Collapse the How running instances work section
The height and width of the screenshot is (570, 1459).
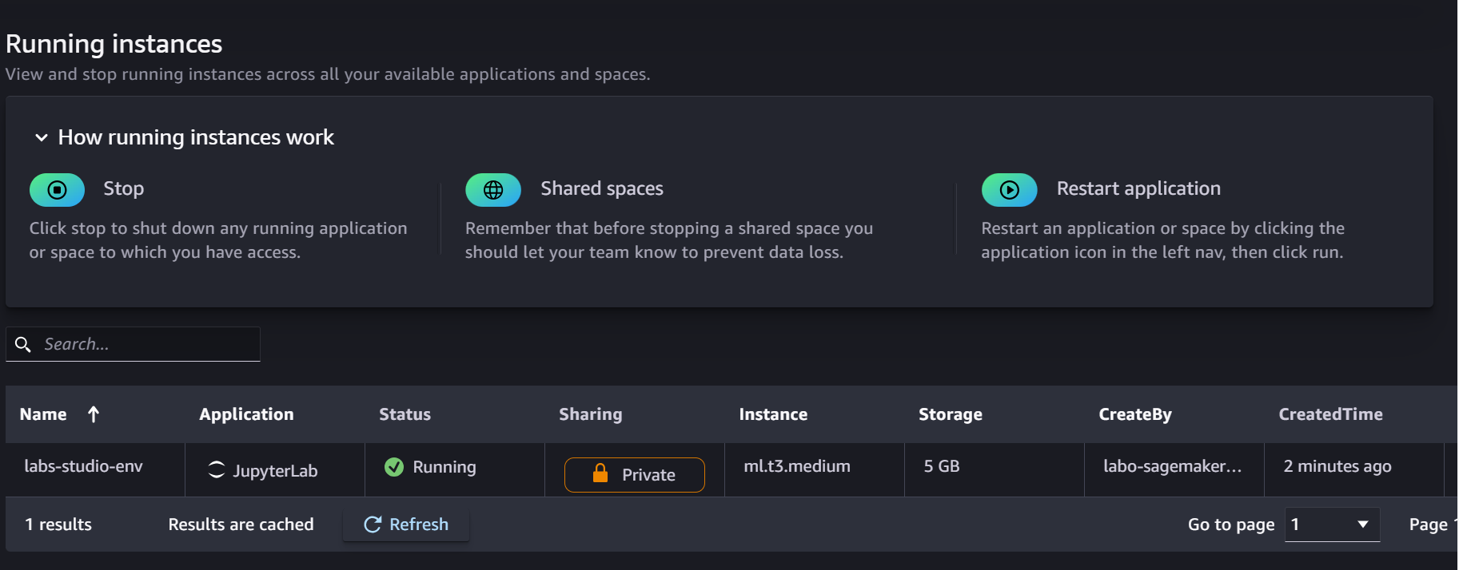tap(42, 138)
